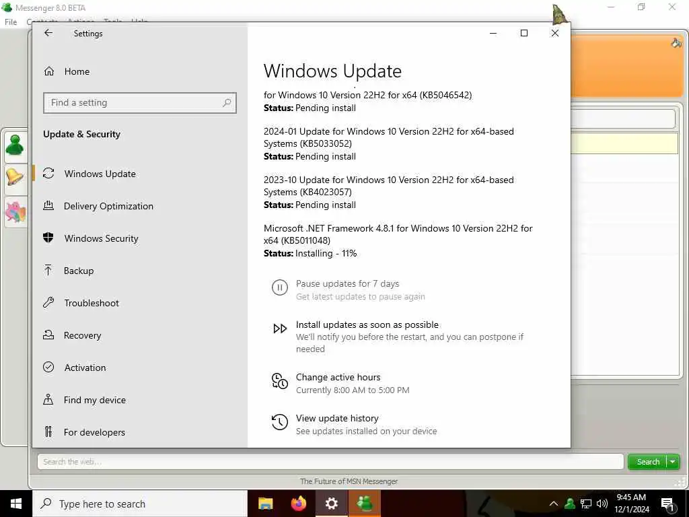689x517 pixels.
Task: Click the Troubleshoot wrench icon
Action: pos(48,302)
